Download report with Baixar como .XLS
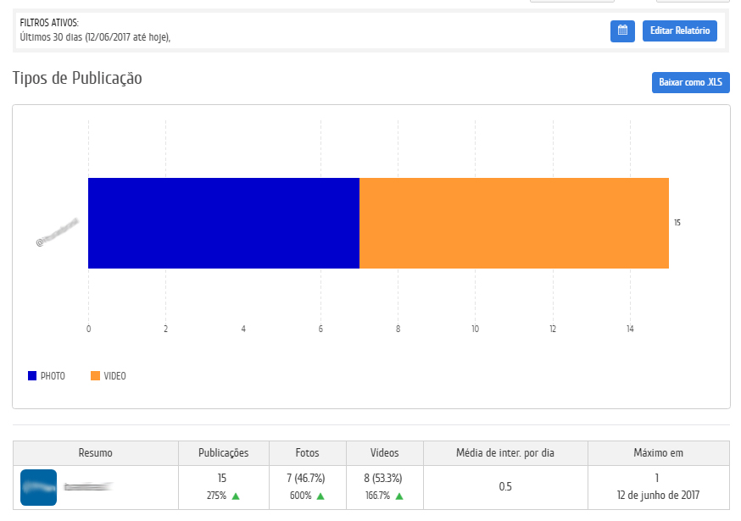The height and width of the screenshot is (521, 741). (690, 83)
